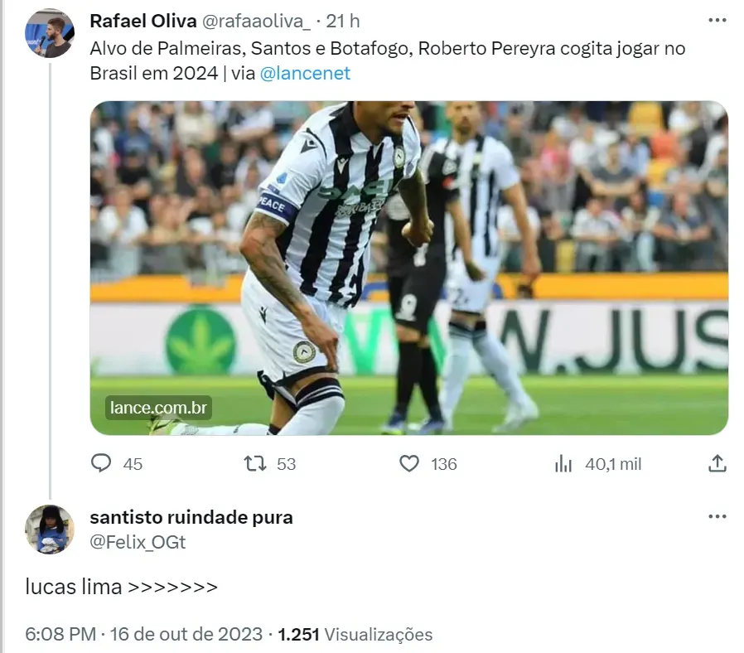Click santisto ruindade pura's avatar

point(50,529)
